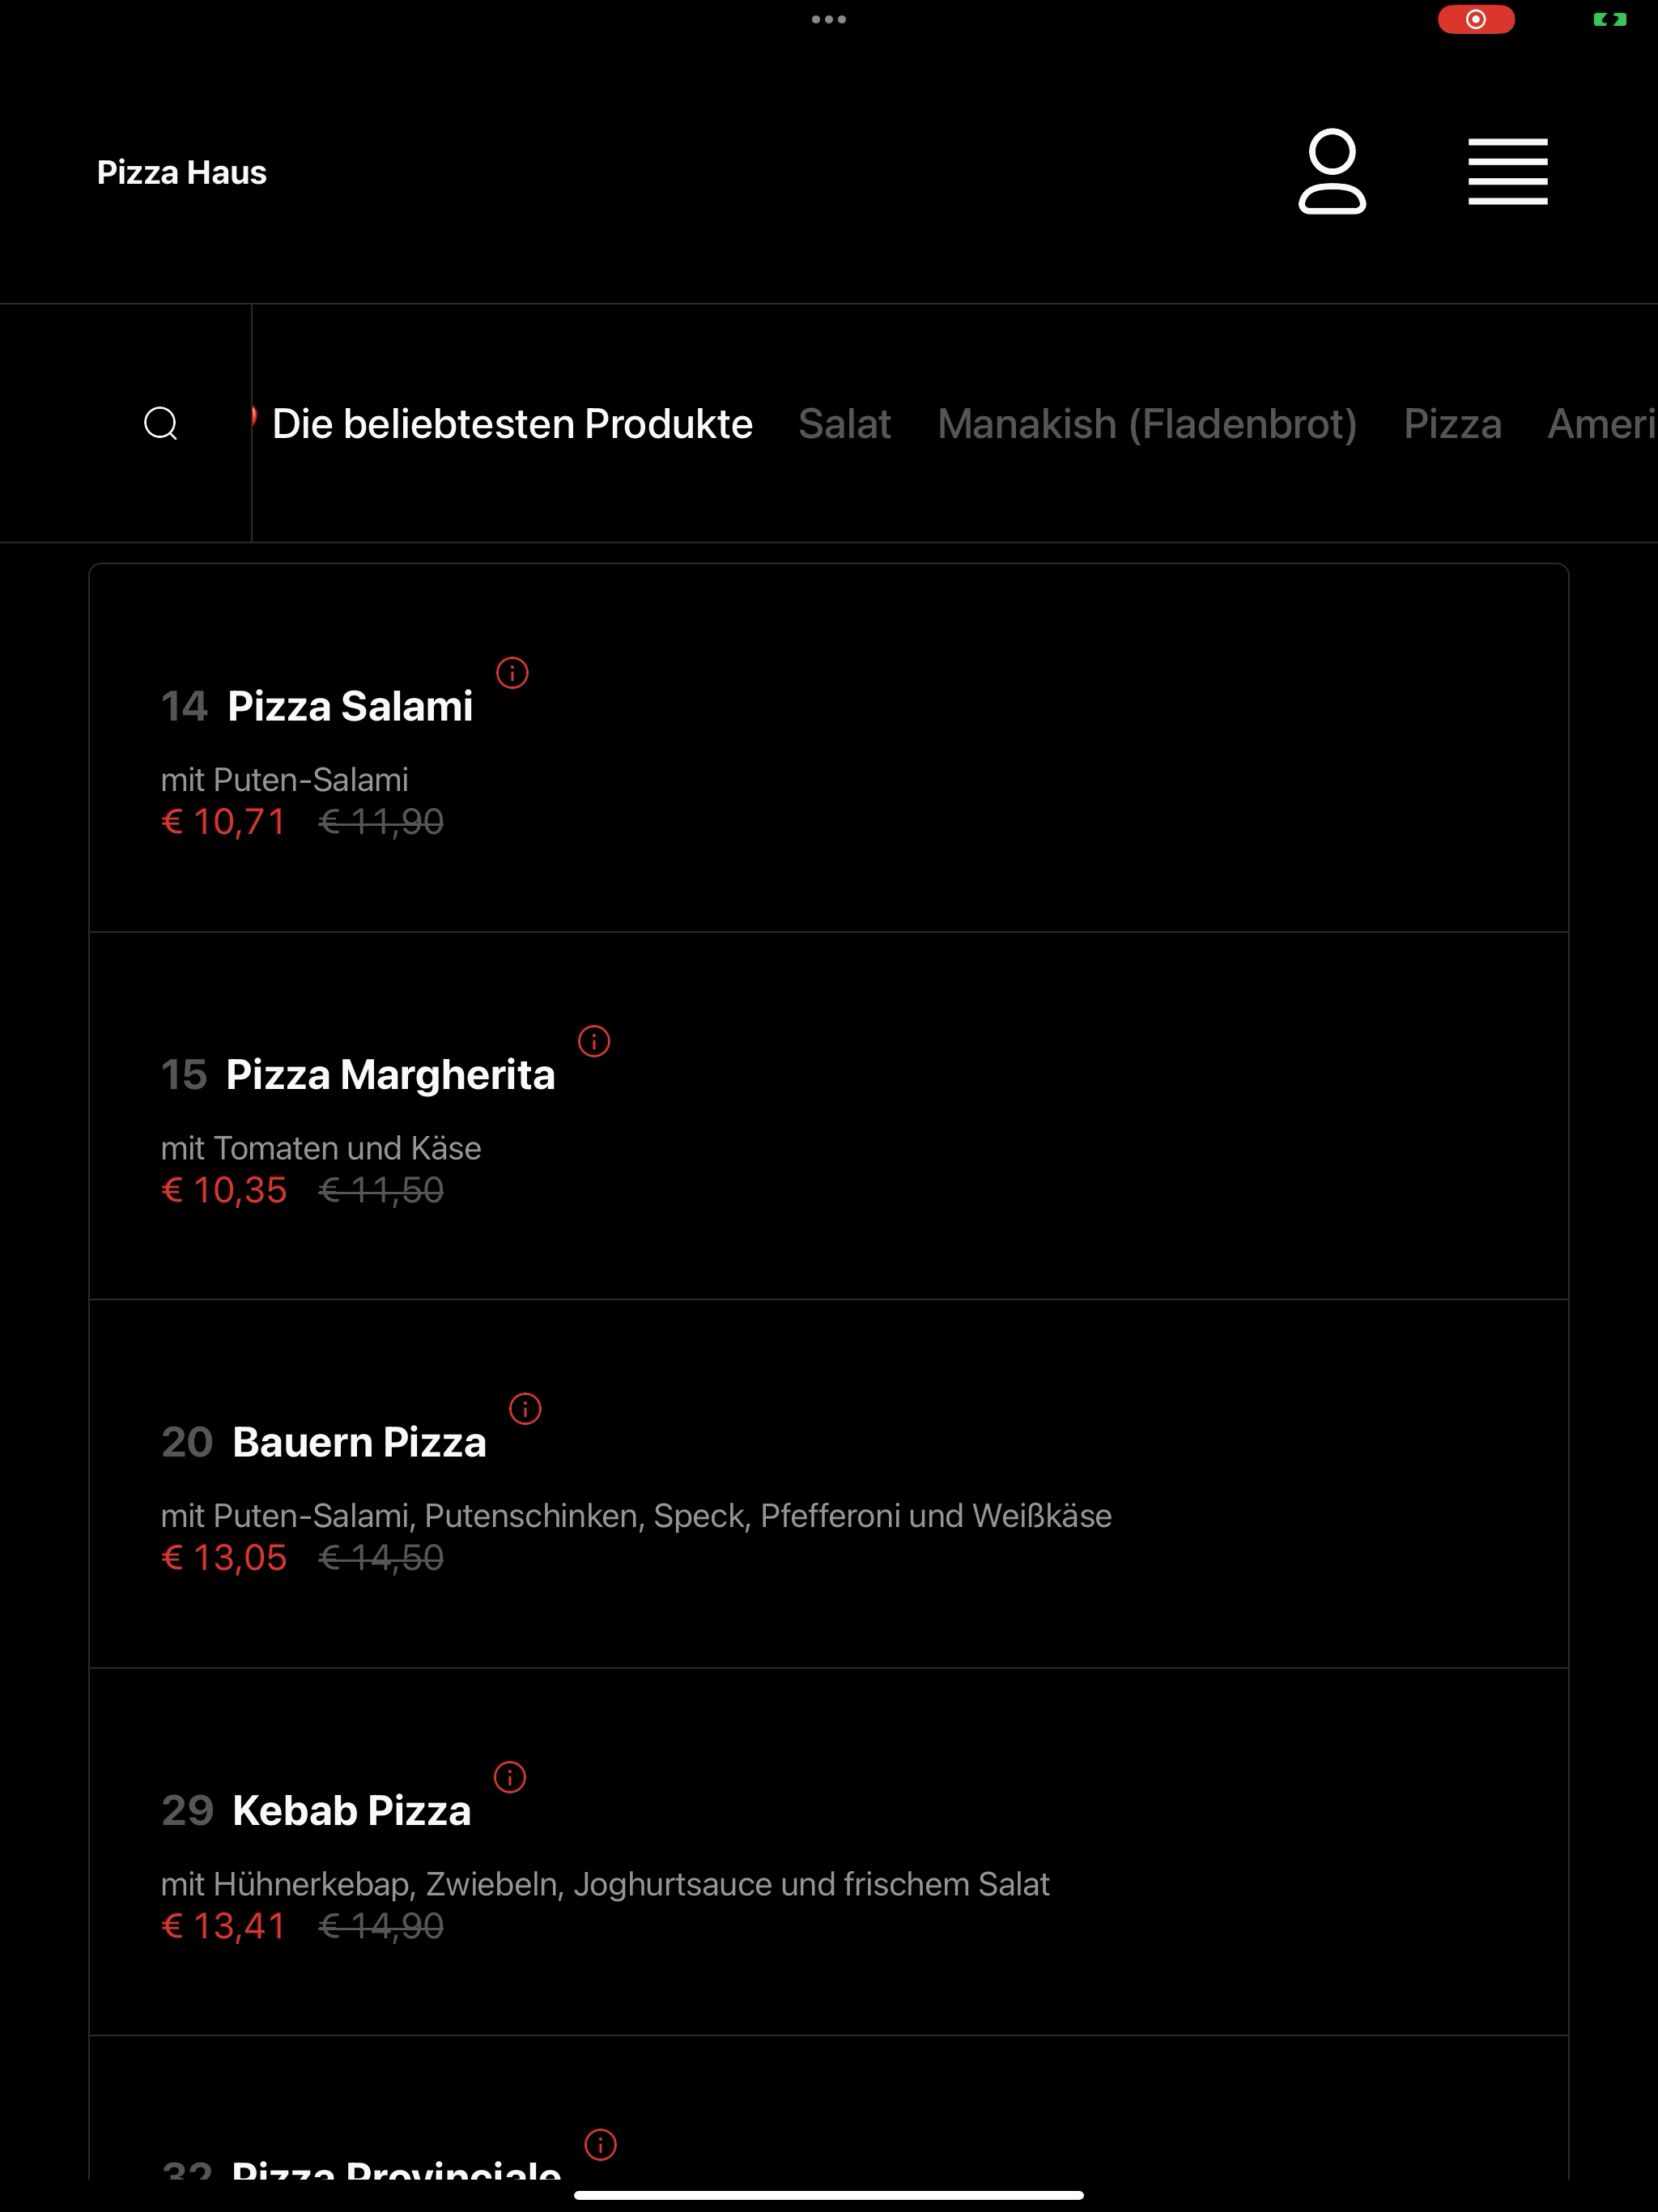Click the discounted price € 10,71
This screenshot has width=1658, height=2212.
click(224, 822)
